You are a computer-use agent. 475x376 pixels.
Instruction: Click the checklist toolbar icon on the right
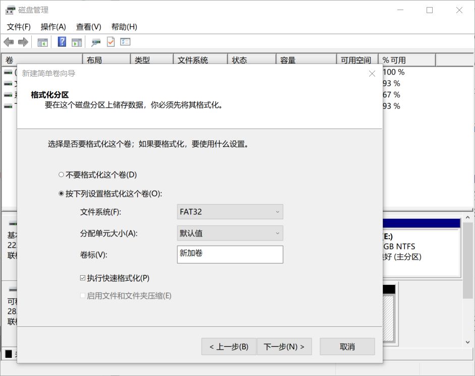click(126, 42)
